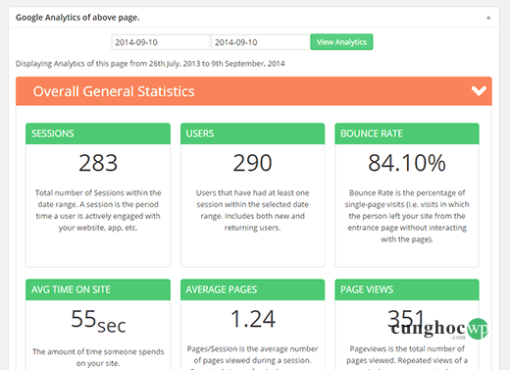Select the USERS card header
The image size is (510, 370).
[252, 133]
